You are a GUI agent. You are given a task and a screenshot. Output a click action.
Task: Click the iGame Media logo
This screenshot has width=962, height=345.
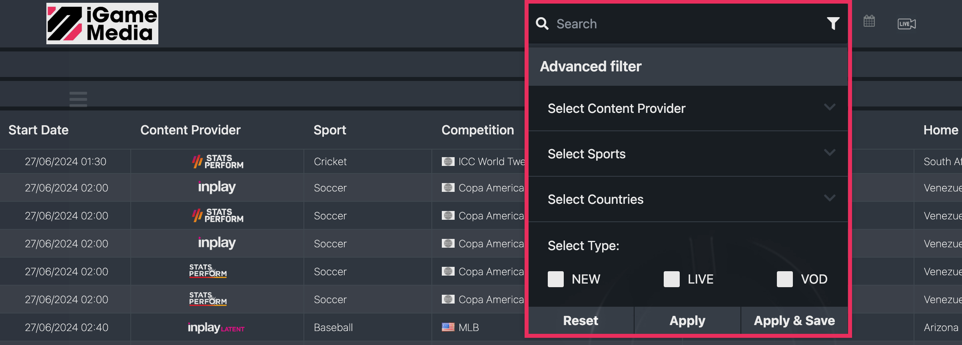(102, 24)
